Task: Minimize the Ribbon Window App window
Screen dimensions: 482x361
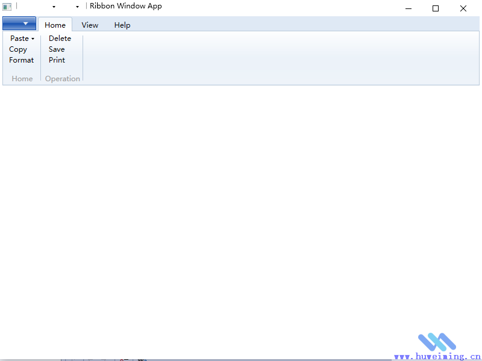Action: (x=408, y=8)
